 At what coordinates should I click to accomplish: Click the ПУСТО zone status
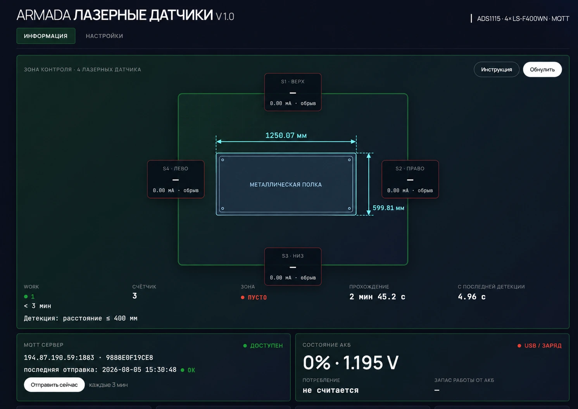click(x=257, y=297)
